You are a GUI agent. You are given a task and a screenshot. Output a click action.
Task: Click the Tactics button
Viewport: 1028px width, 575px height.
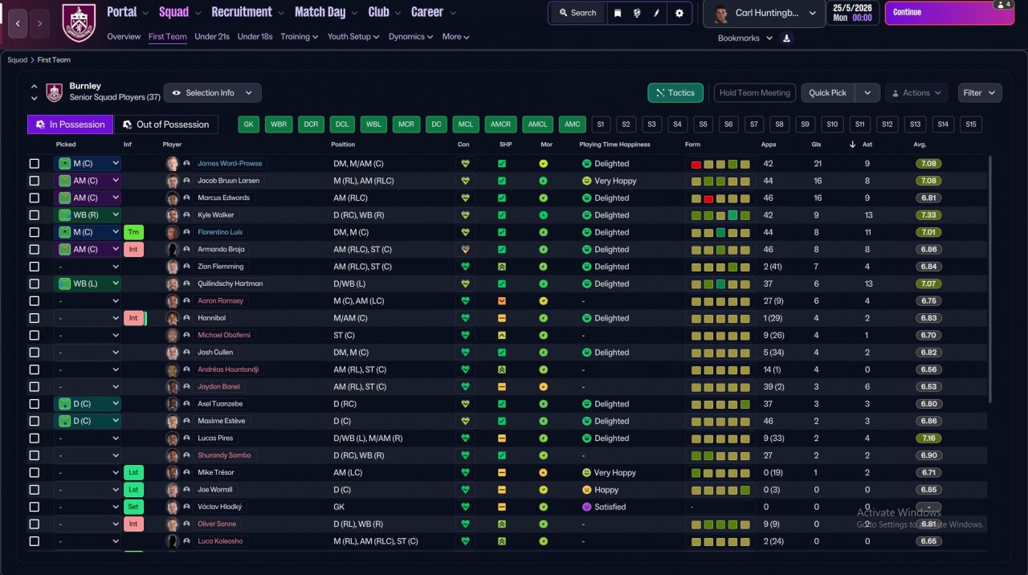[675, 93]
